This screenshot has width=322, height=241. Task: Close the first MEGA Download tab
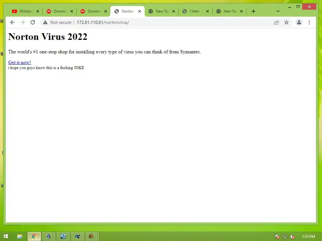pyautogui.click(x=72, y=11)
